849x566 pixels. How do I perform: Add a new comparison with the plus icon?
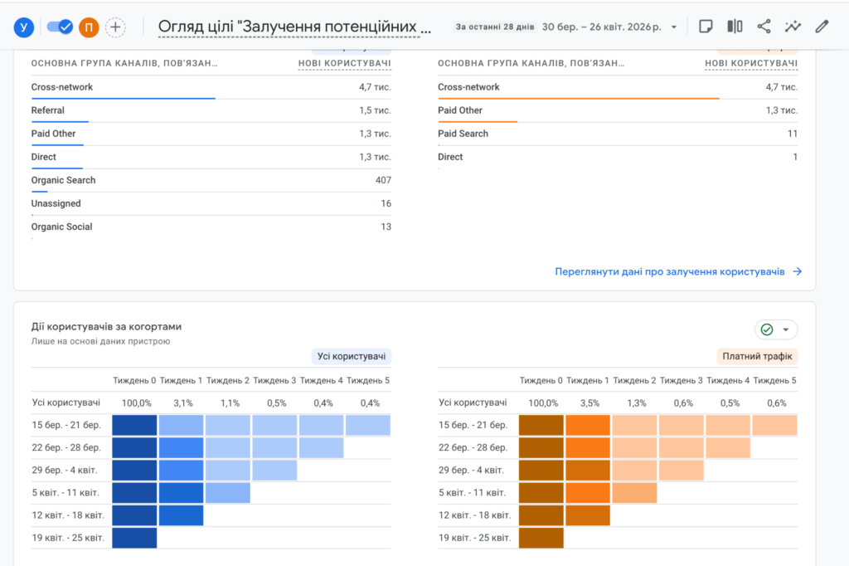click(115, 27)
